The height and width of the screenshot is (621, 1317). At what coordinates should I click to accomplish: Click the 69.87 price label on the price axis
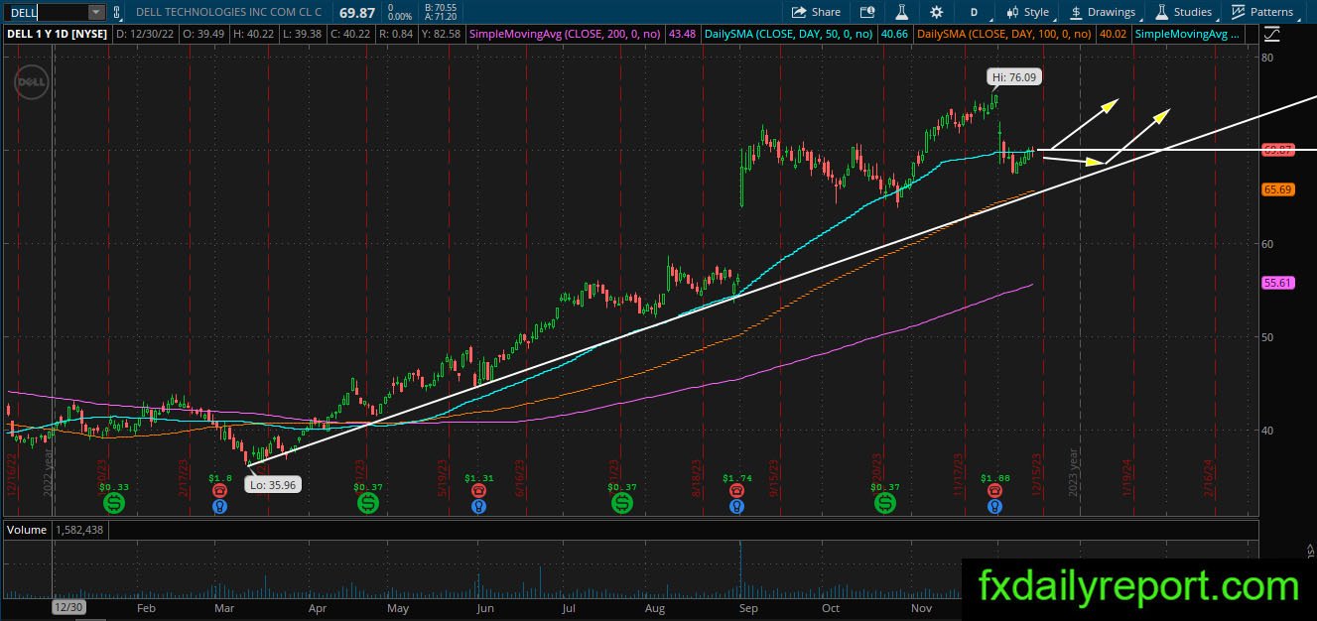[x=1277, y=150]
